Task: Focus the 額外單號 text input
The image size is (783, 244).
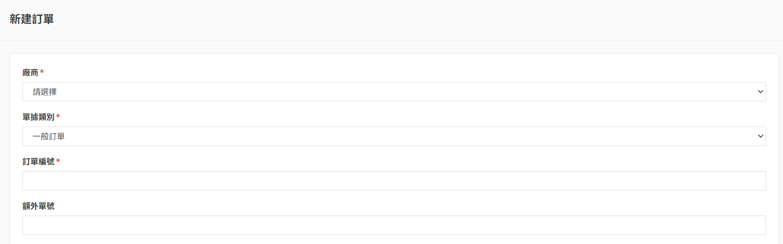Action: point(394,225)
